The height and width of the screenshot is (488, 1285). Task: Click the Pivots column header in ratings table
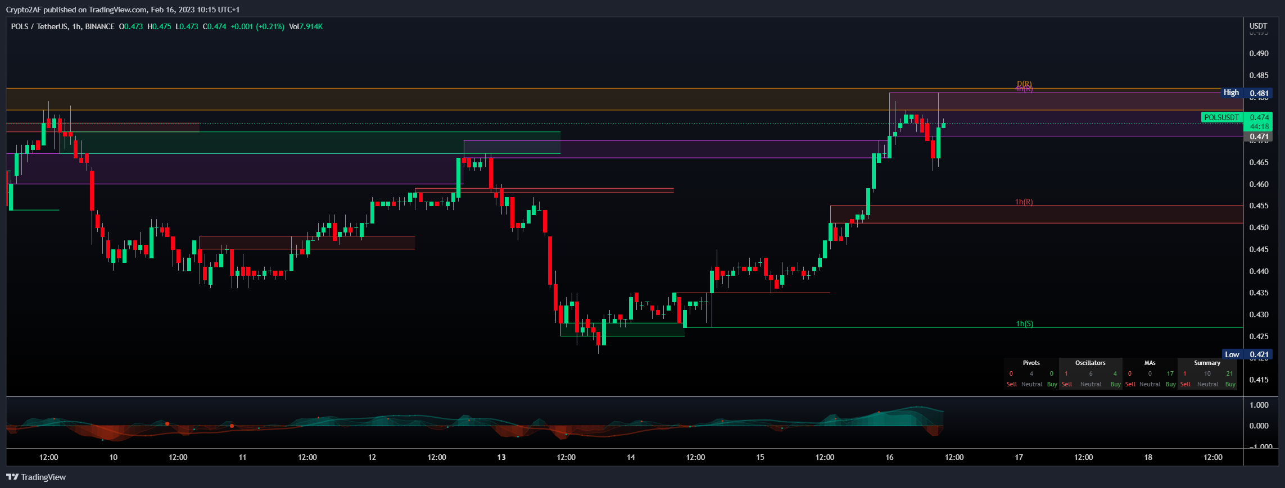click(x=1031, y=363)
